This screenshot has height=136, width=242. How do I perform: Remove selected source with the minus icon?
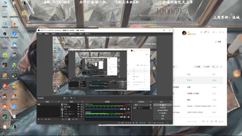tap(66, 119)
